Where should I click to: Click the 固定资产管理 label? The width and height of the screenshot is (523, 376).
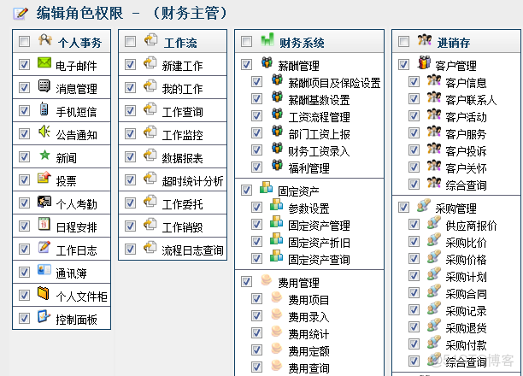click(320, 226)
